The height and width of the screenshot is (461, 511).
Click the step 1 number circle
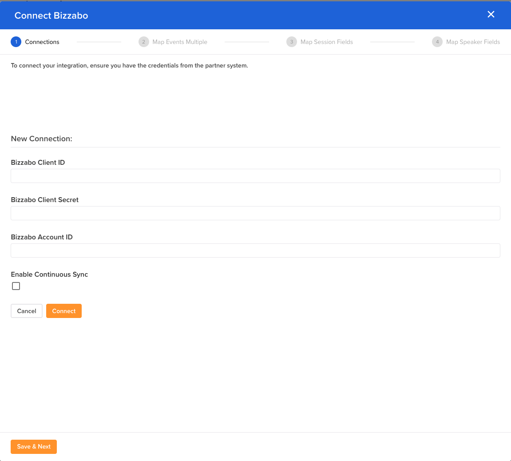[16, 42]
